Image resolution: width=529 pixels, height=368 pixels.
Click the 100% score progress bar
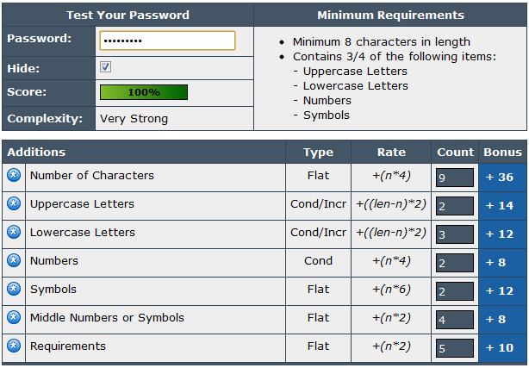pyautogui.click(x=144, y=92)
